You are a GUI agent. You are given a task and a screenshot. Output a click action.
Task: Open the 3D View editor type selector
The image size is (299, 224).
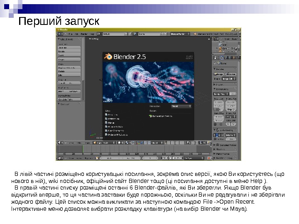tap(61, 143)
